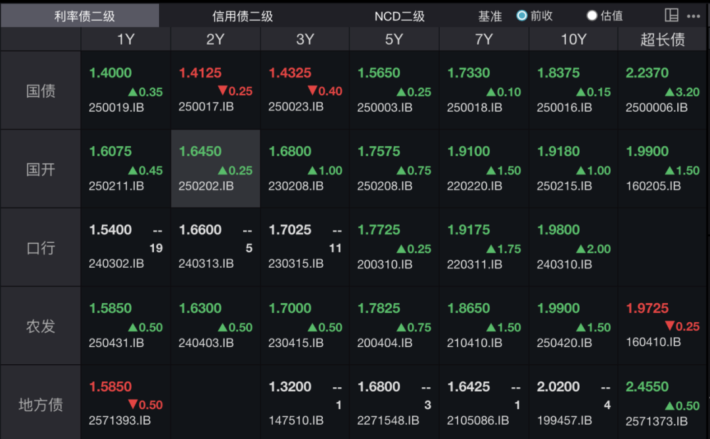Click the 超长债 column header
Image resolution: width=710 pixels, height=439 pixels.
click(x=663, y=39)
